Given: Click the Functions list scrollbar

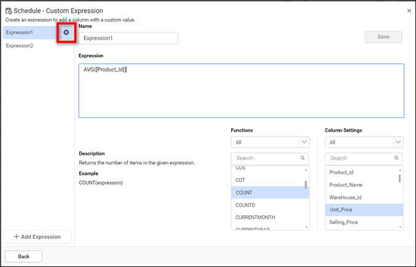Looking at the screenshot, I should tap(306, 185).
